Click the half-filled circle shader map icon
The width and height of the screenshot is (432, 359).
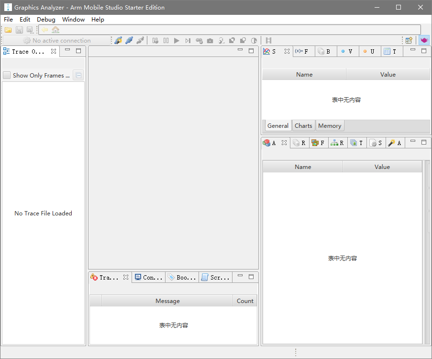pyautogui.click(x=254, y=41)
